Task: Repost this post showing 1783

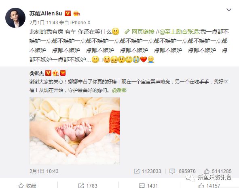Action: [x=88, y=186]
